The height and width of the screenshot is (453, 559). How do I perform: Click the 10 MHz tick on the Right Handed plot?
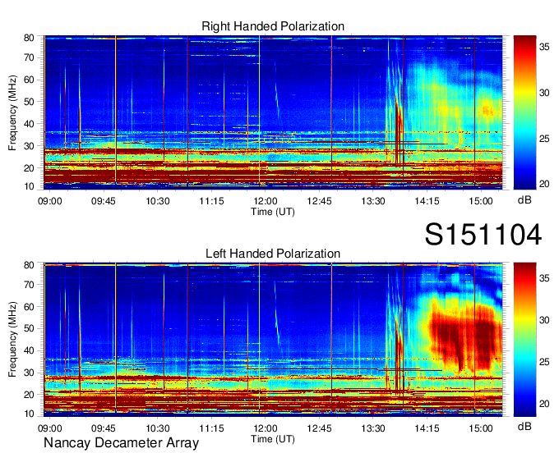(x=29, y=186)
